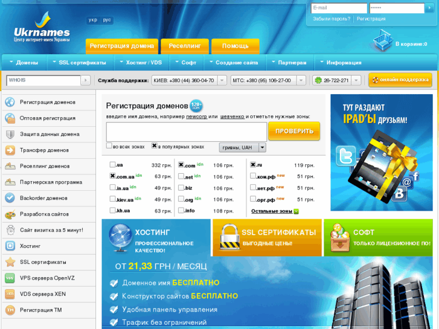Open the Помощь tab

click(235, 46)
